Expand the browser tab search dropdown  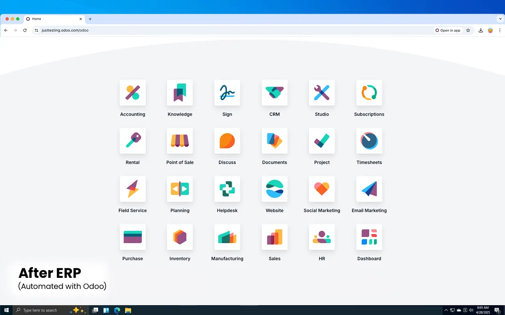pyautogui.click(x=500, y=19)
